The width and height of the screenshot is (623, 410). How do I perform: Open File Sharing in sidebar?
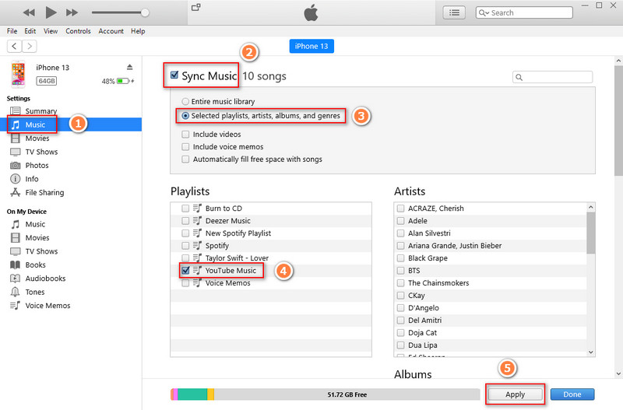pos(44,192)
